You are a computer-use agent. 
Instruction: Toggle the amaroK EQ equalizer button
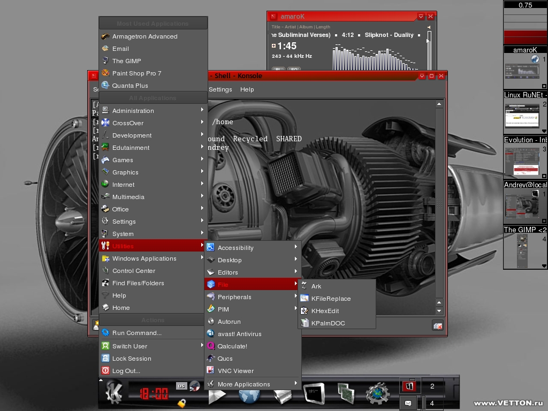(294, 70)
